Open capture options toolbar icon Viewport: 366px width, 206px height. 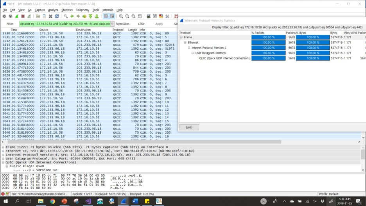coord(11,16)
